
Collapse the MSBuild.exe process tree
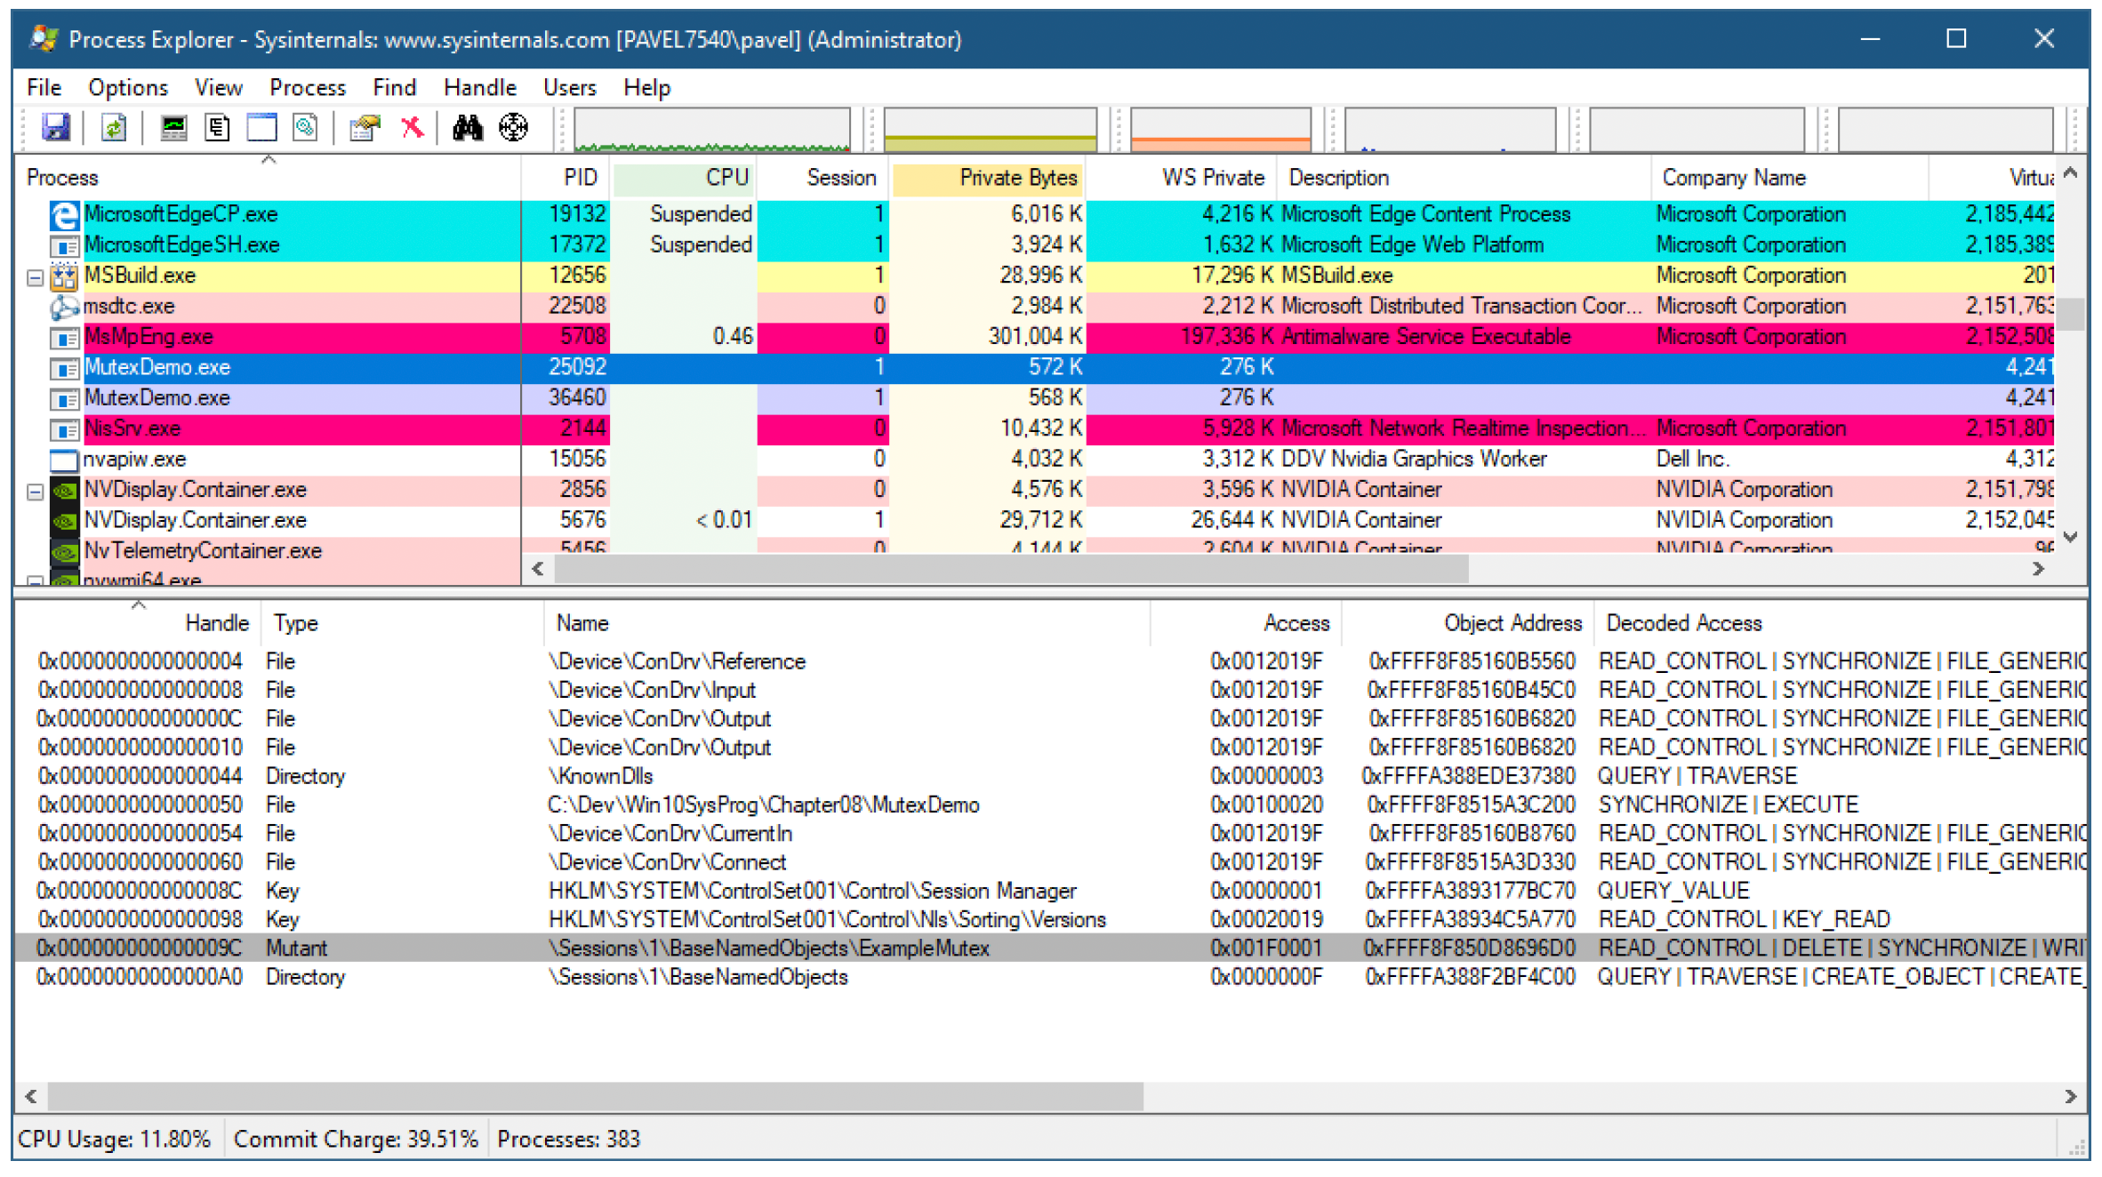pyautogui.click(x=35, y=277)
